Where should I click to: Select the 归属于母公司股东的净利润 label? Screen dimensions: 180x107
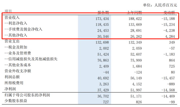27,95
